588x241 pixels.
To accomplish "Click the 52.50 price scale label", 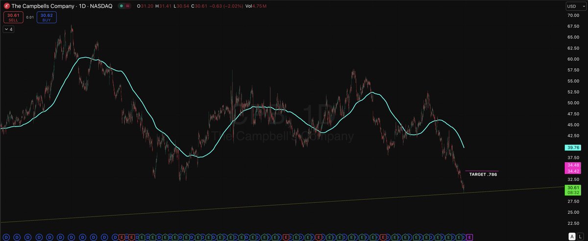I will click(x=574, y=92).
